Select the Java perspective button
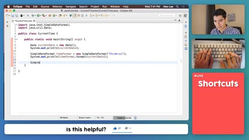Screen dimensions: 249x140 [185, 16]
